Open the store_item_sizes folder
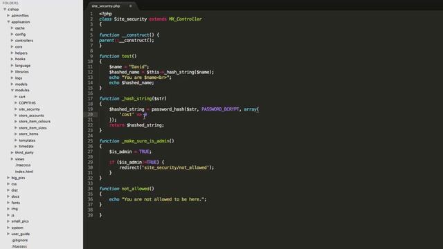443x249 pixels. tap(33, 128)
